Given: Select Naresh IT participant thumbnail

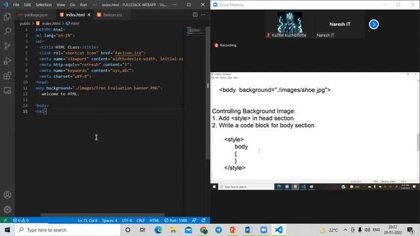Looking at the screenshot, I should tap(340, 25).
